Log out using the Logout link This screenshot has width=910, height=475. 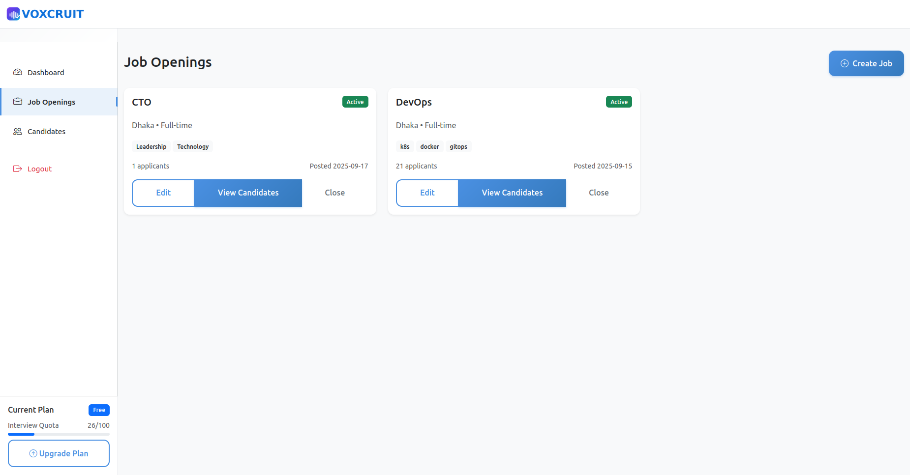click(39, 169)
